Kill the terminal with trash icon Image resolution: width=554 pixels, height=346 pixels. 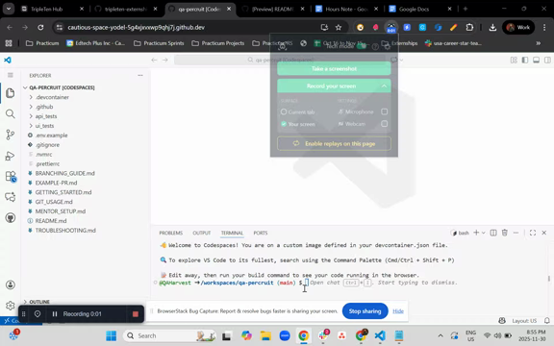coord(505,233)
